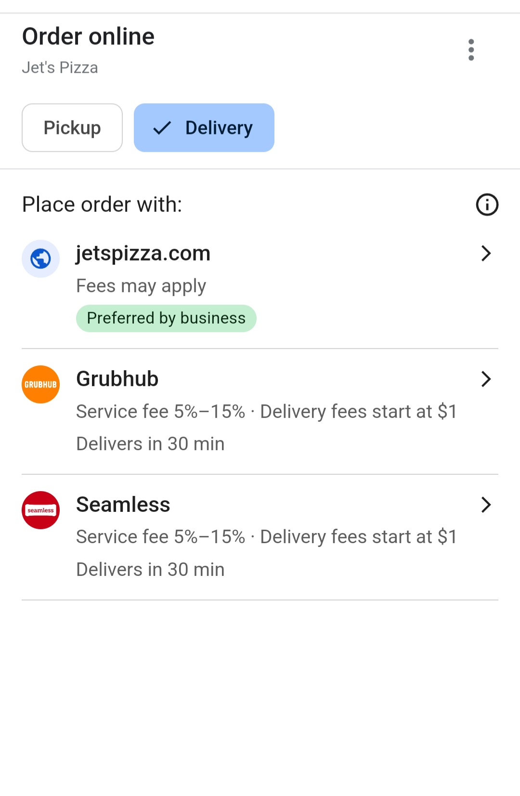The width and height of the screenshot is (520, 796).
Task: Tap Grubhub service fee details text
Action: [161, 412]
